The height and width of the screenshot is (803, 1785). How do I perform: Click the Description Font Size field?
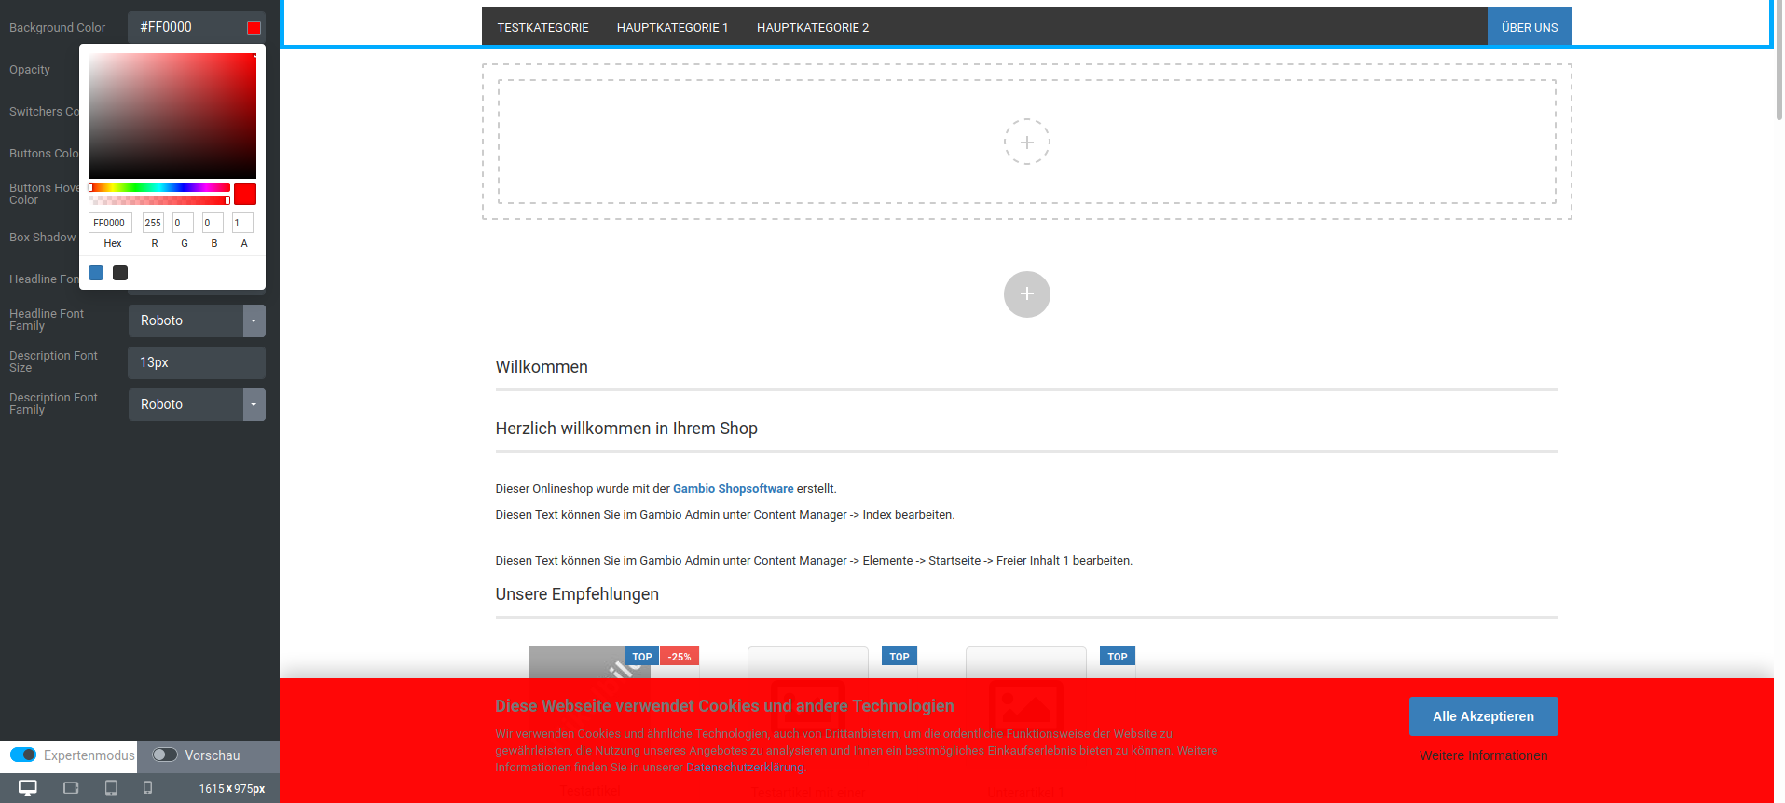click(x=196, y=362)
